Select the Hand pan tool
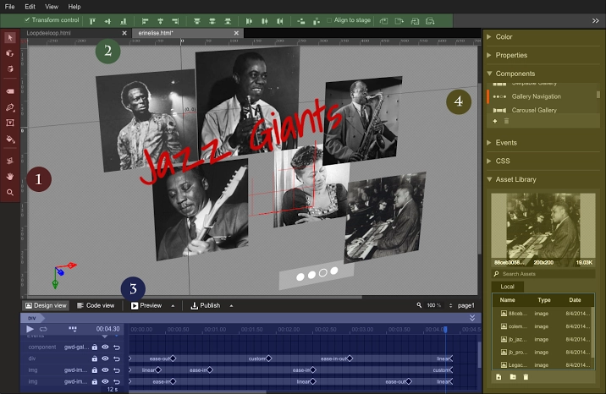606x394 pixels. (x=10, y=177)
